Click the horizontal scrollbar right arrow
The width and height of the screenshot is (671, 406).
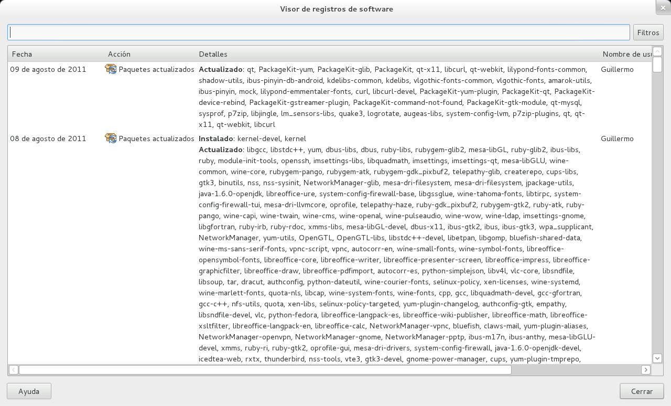tap(646, 370)
